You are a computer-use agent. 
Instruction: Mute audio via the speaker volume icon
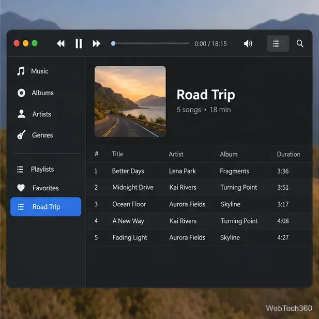point(248,43)
